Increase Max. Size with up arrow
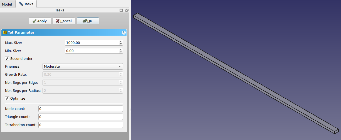 (x=121, y=41)
